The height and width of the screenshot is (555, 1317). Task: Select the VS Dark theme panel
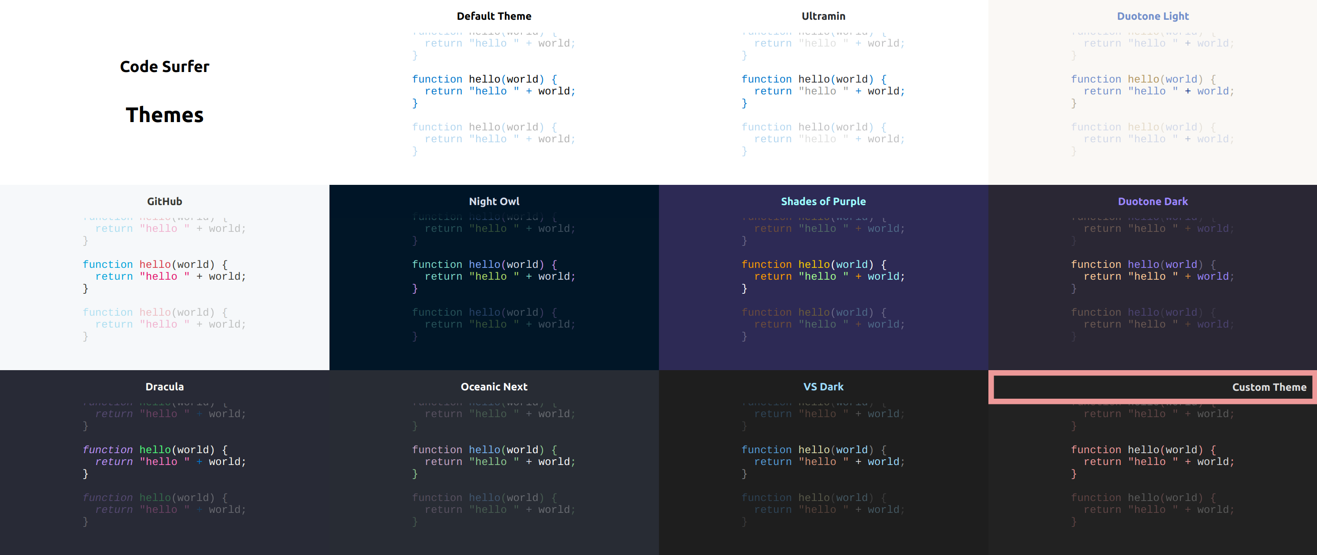click(x=823, y=462)
